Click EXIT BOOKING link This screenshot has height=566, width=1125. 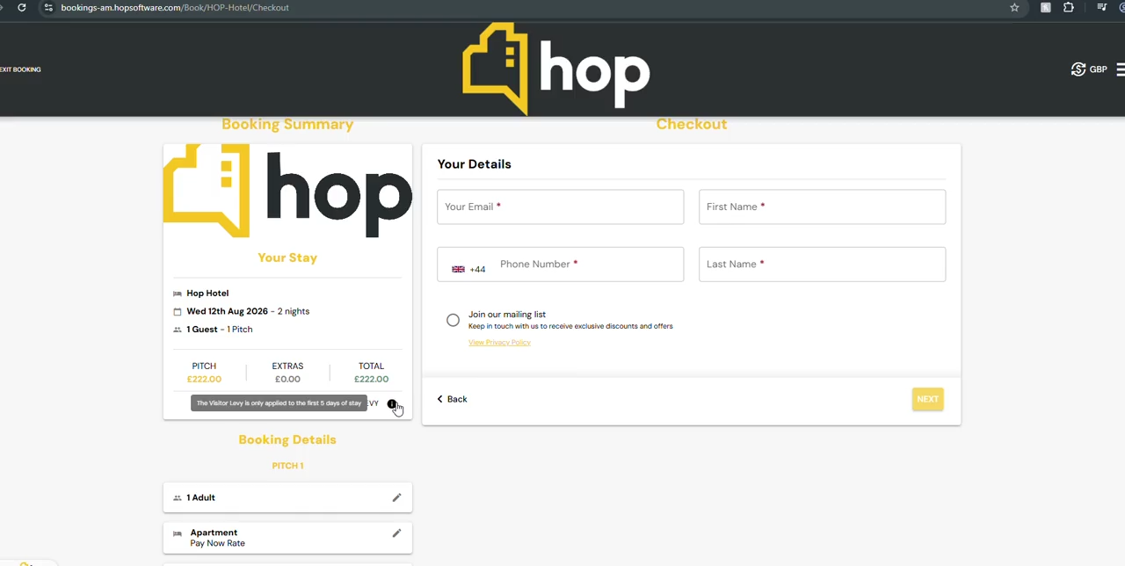20,69
